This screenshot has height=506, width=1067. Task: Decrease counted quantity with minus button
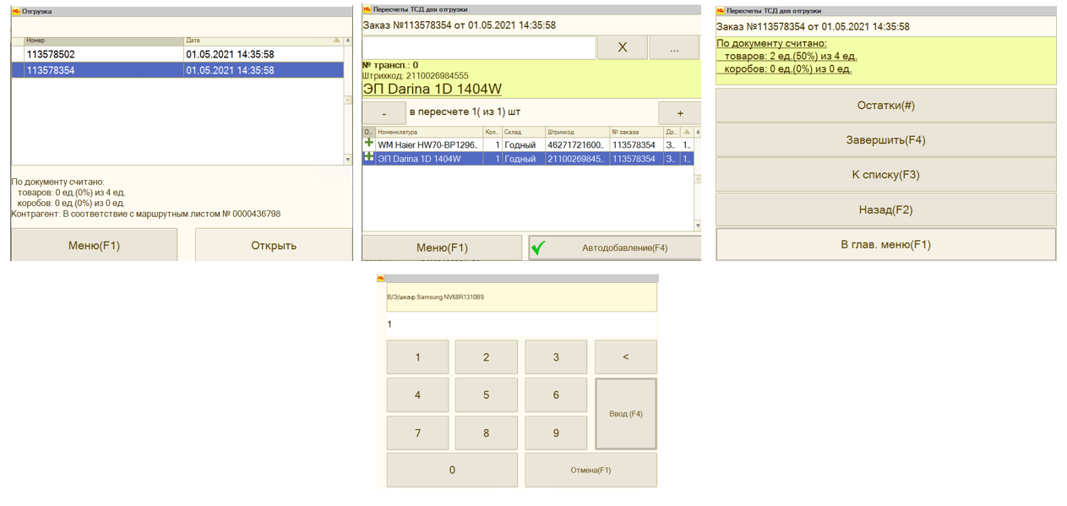pos(384,113)
